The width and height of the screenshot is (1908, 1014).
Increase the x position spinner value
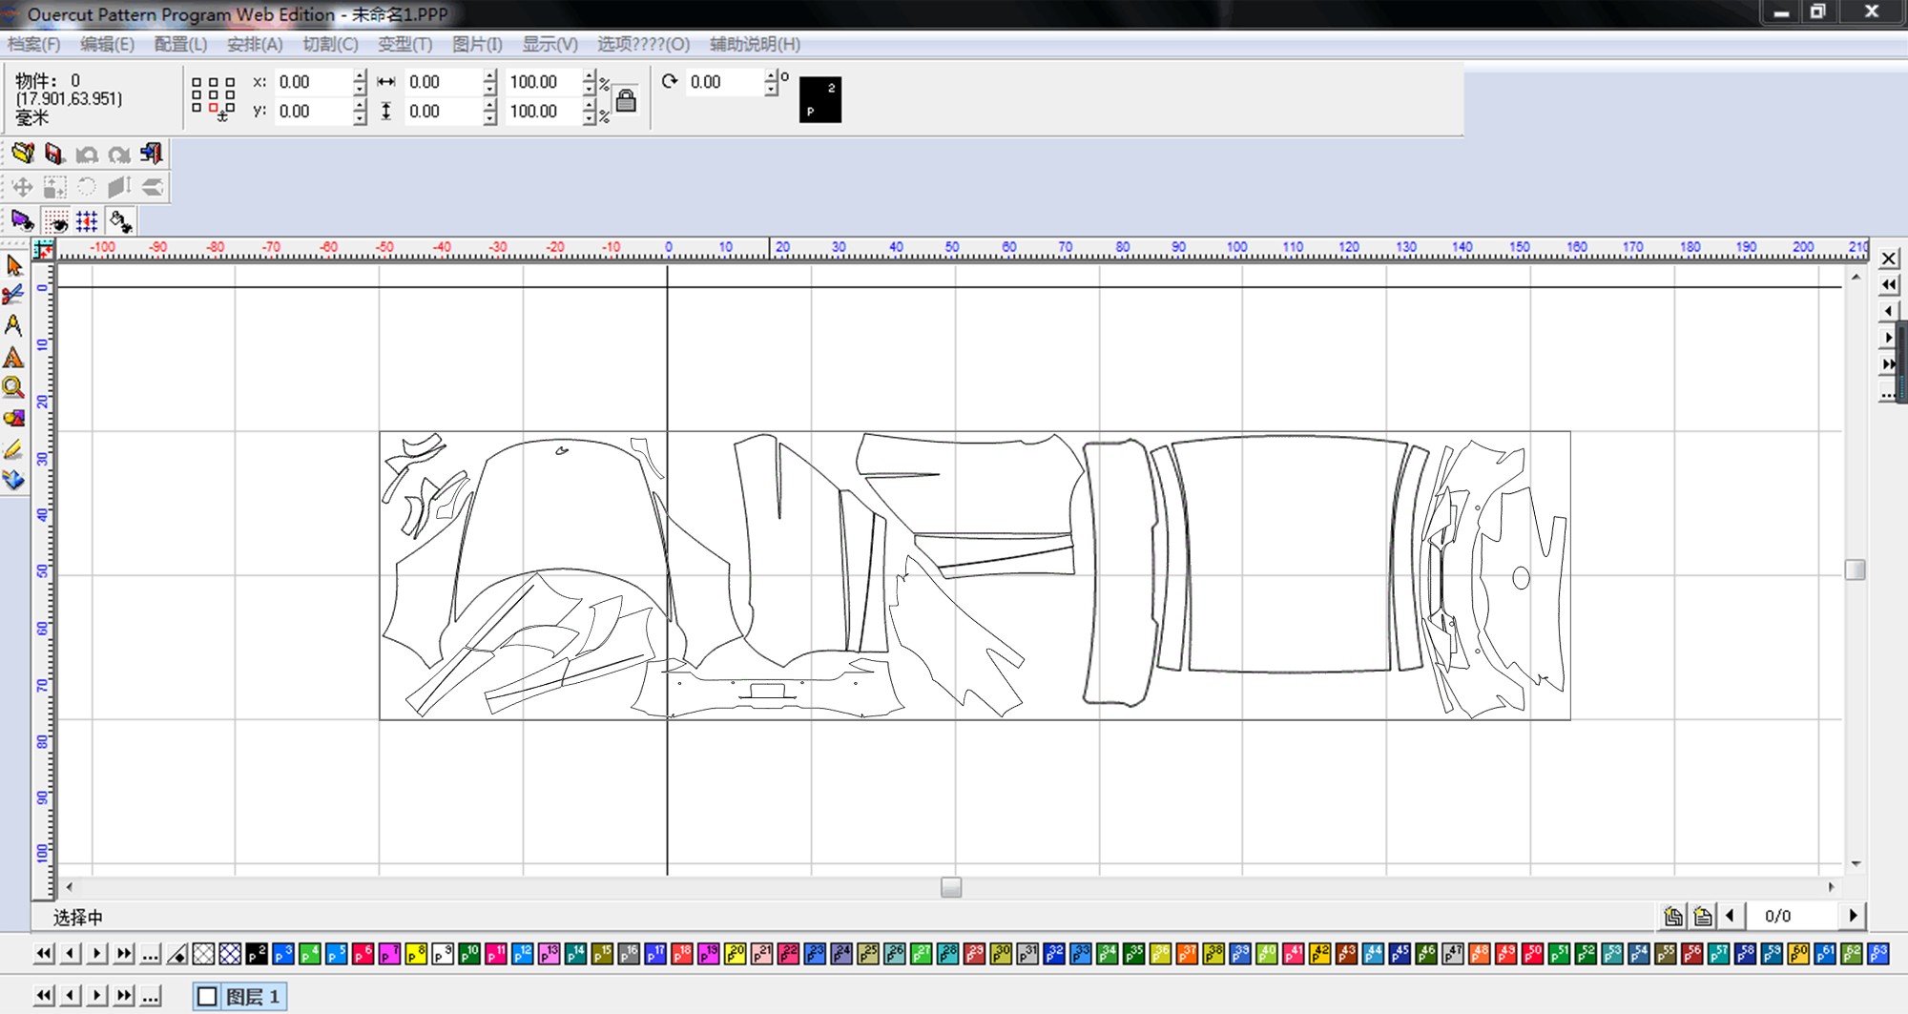(360, 75)
